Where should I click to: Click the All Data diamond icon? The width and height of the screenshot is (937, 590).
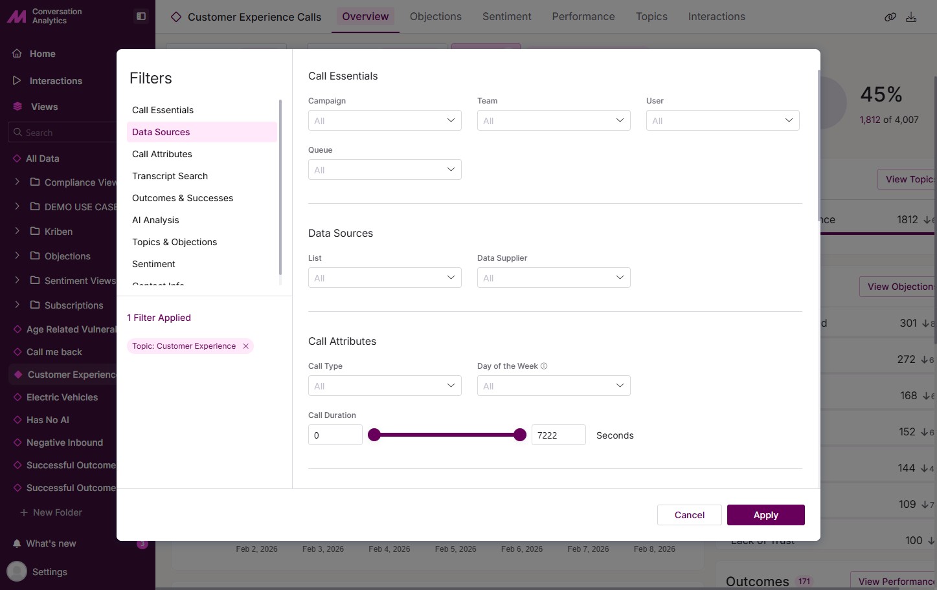(17, 158)
